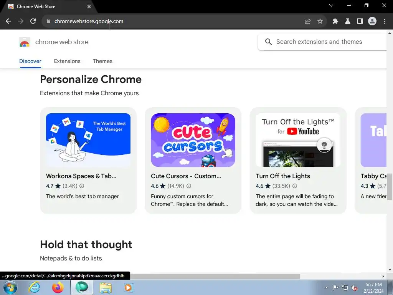Click the scrollbar up arrow
Viewport: 393px width, 295px height.
click(x=390, y=33)
